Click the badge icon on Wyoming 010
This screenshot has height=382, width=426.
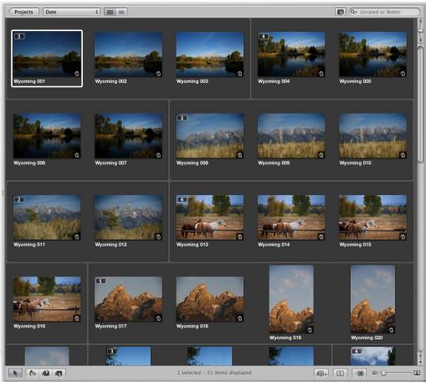pyautogui.click(x=403, y=155)
